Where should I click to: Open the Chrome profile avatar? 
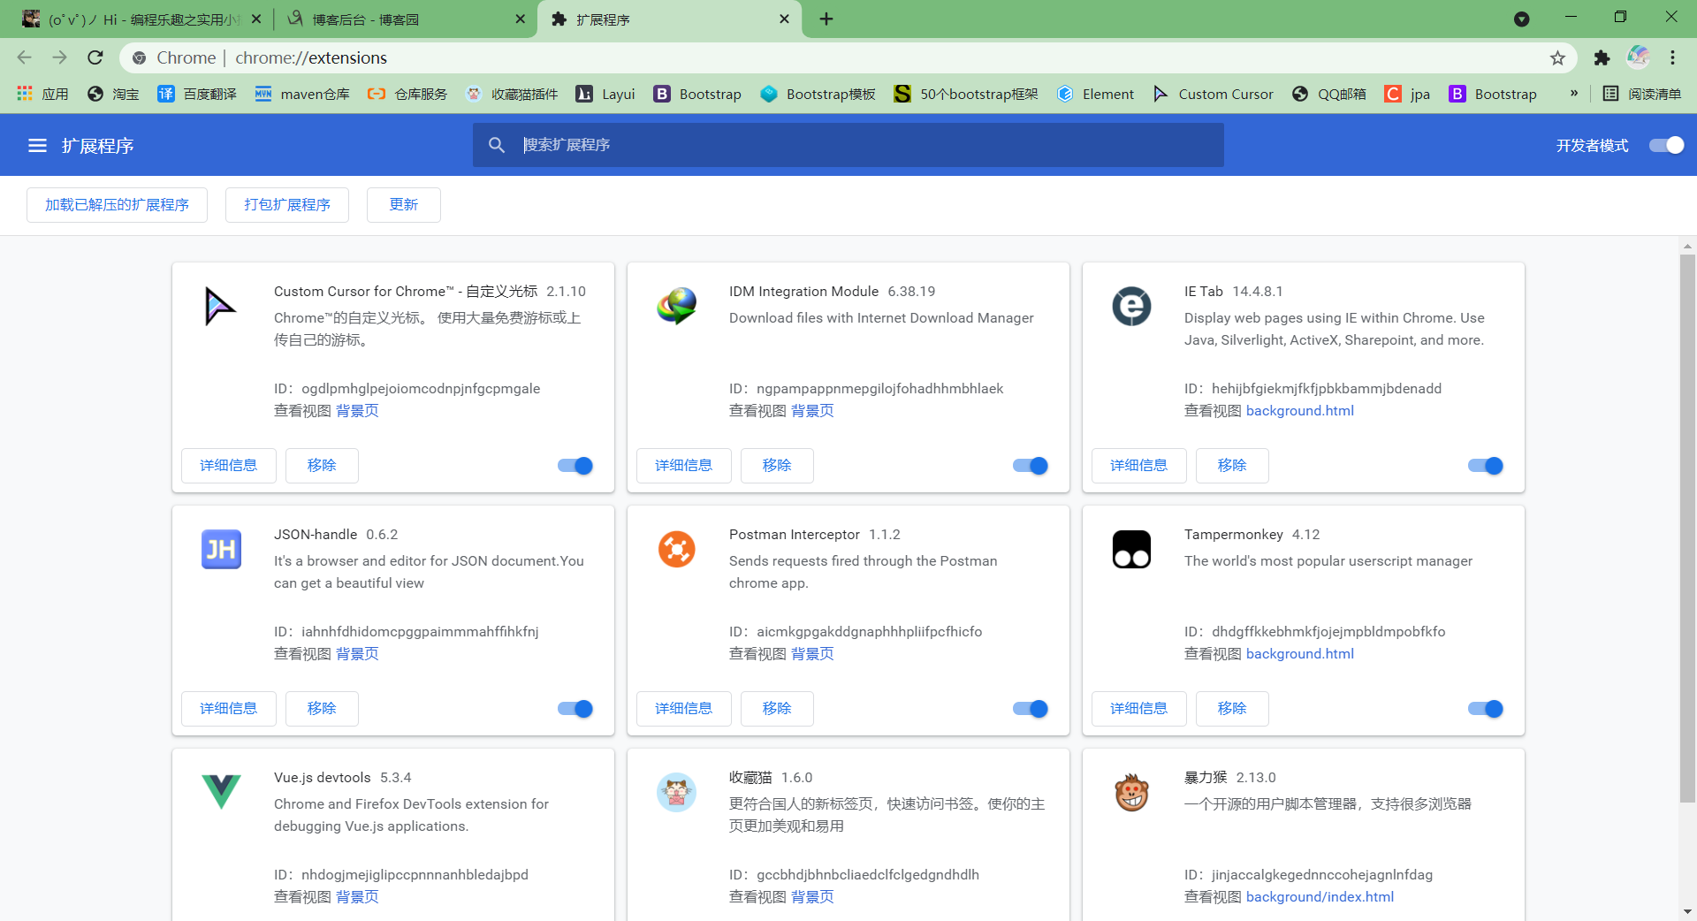click(1639, 57)
